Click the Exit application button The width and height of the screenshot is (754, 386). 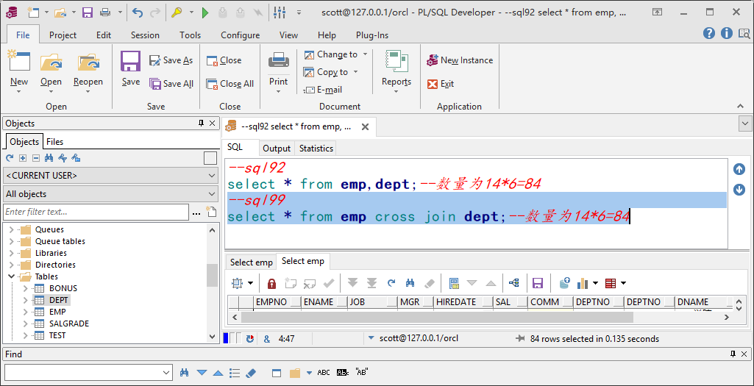pyautogui.click(x=441, y=84)
